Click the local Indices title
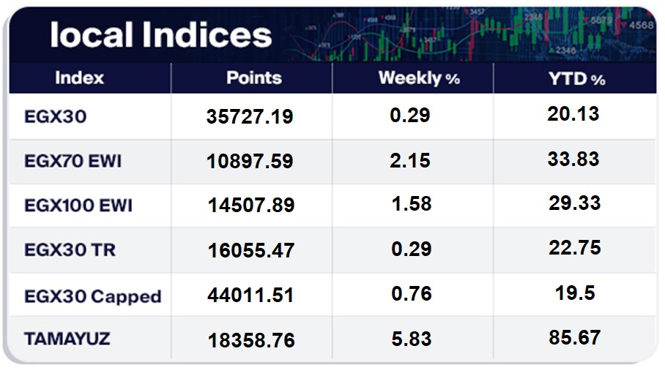Screen dimensions: 665x384 tap(161, 35)
